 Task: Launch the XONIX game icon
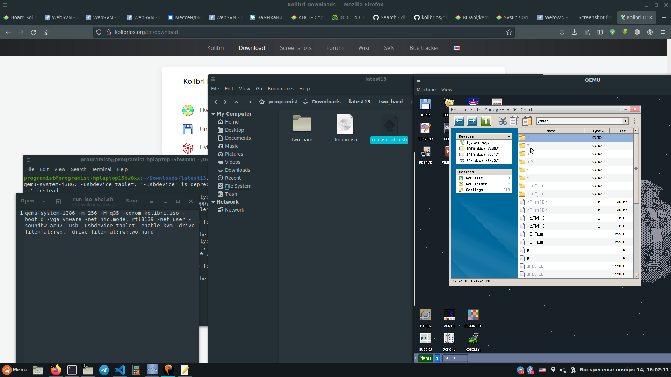pyautogui.click(x=449, y=315)
